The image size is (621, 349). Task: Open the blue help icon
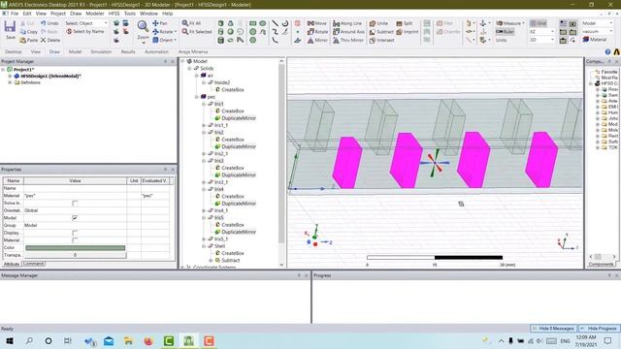point(608,51)
